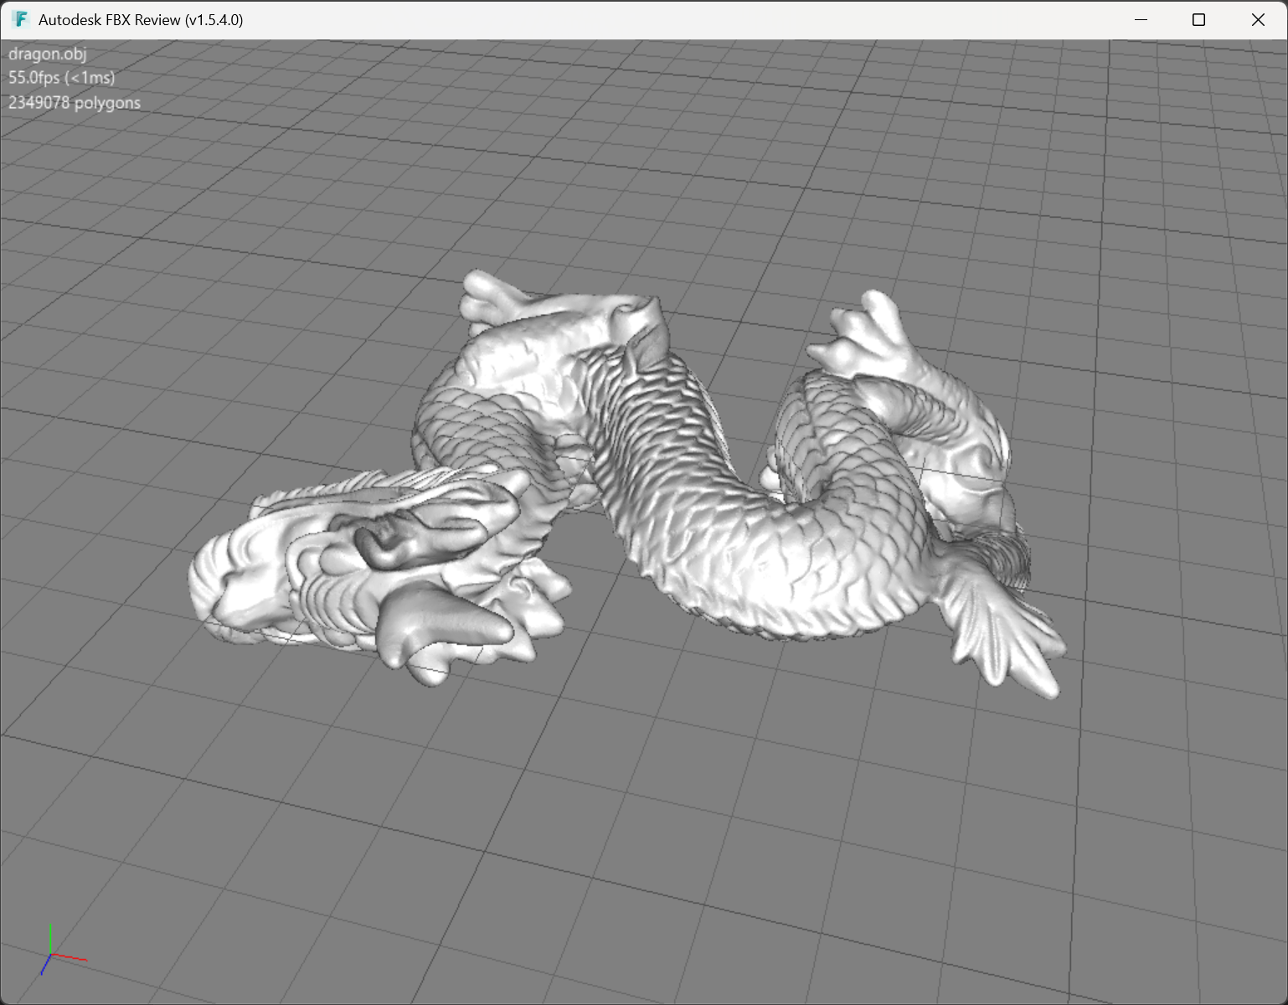Click the Autodesk FBX Review app icon

click(x=20, y=19)
